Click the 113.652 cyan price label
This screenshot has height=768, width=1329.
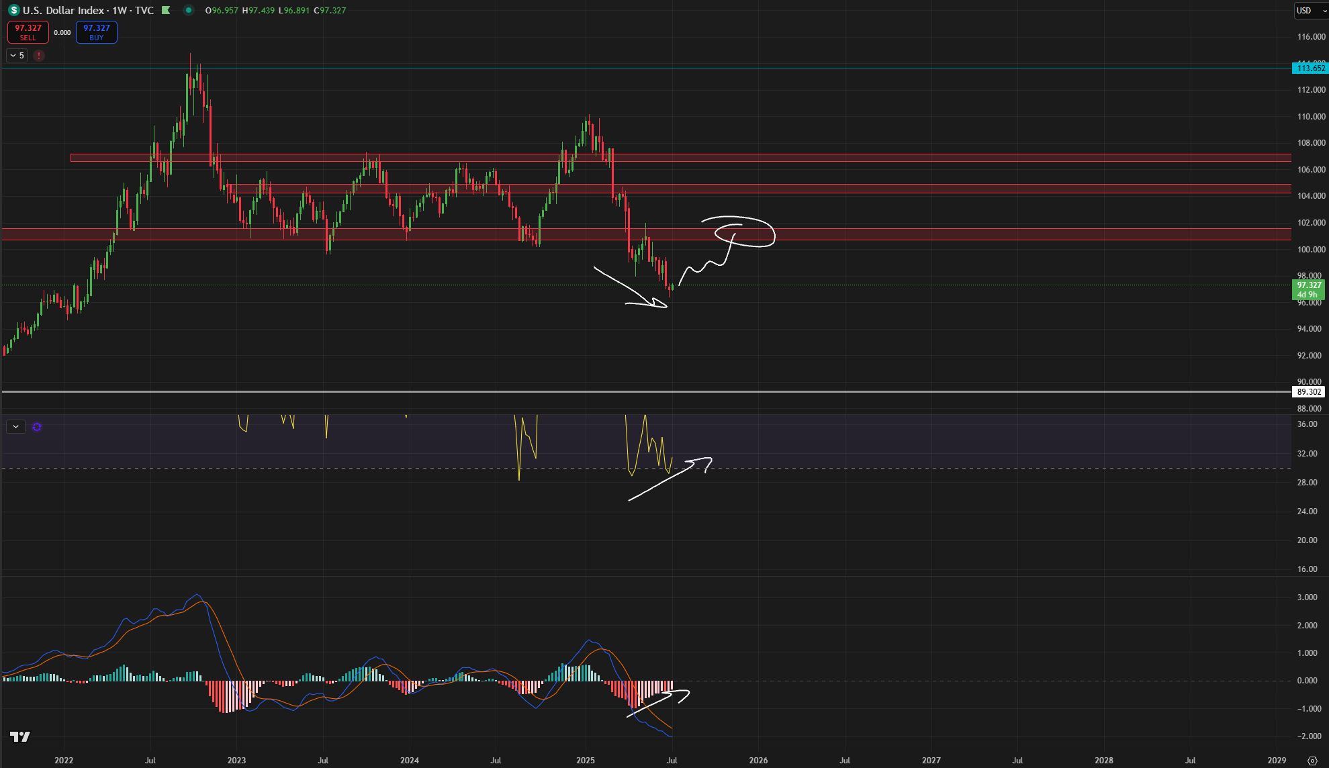tap(1310, 68)
